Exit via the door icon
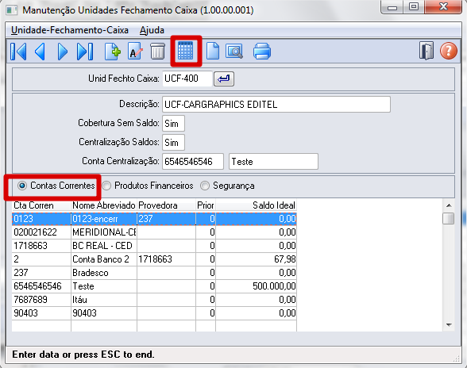The image size is (467, 368). pyautogui.click(x=426, y=51)
